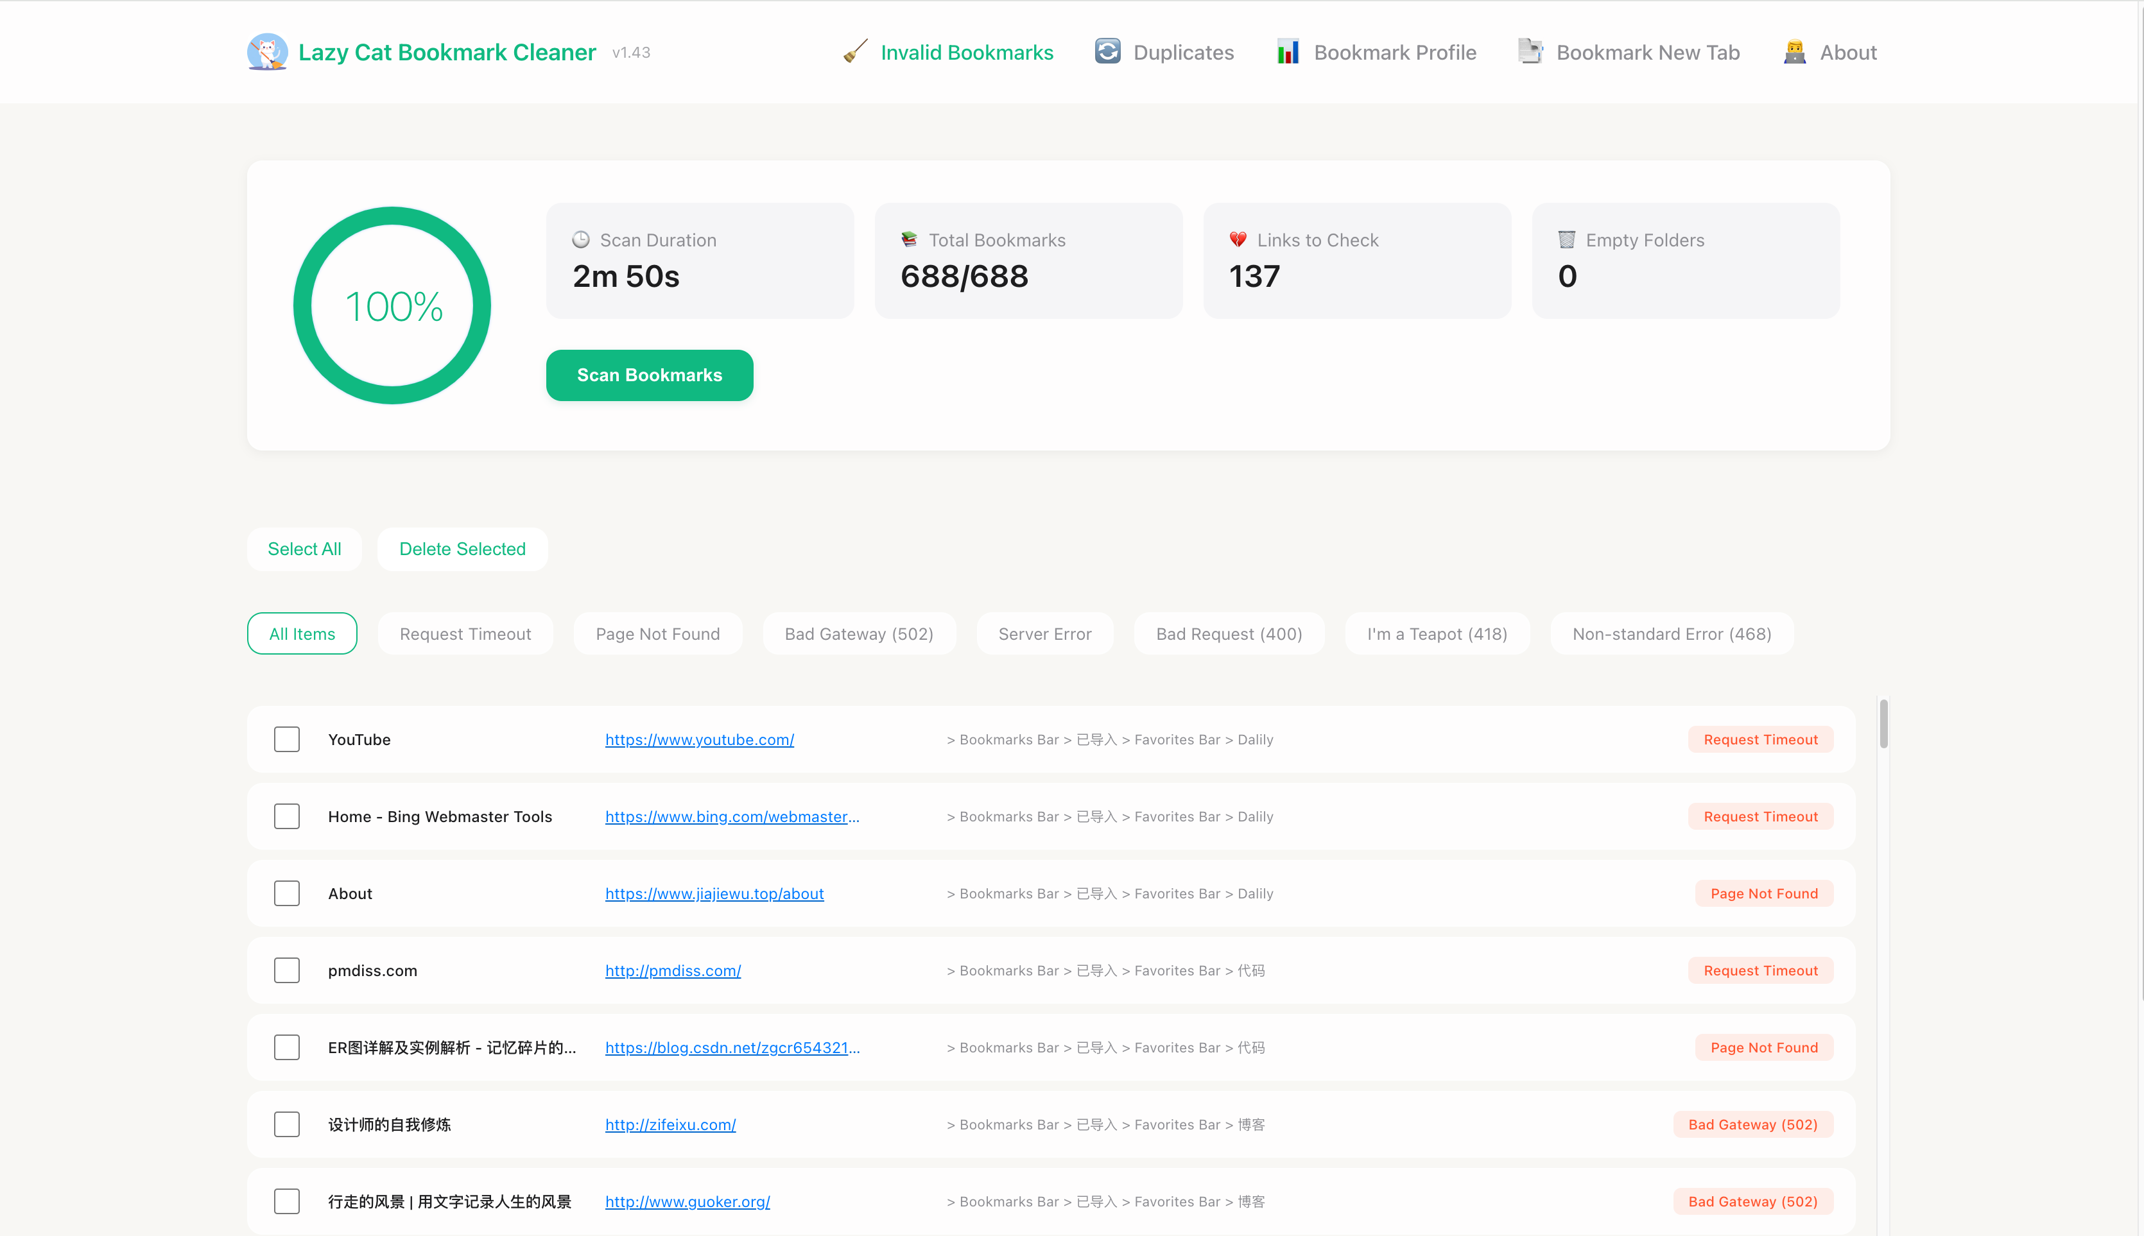Check the YouTube bookmark checkbox
The image size is (2144, 1236).
[287, 739]
